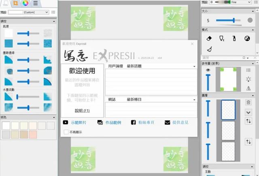Pick the pink paper color swatch in second row
The image size is (259, 176).
(x=33, y=135)
